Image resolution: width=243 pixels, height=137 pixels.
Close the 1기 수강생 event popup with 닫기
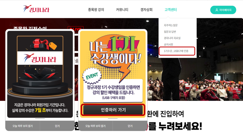click(x=130, y=126)
